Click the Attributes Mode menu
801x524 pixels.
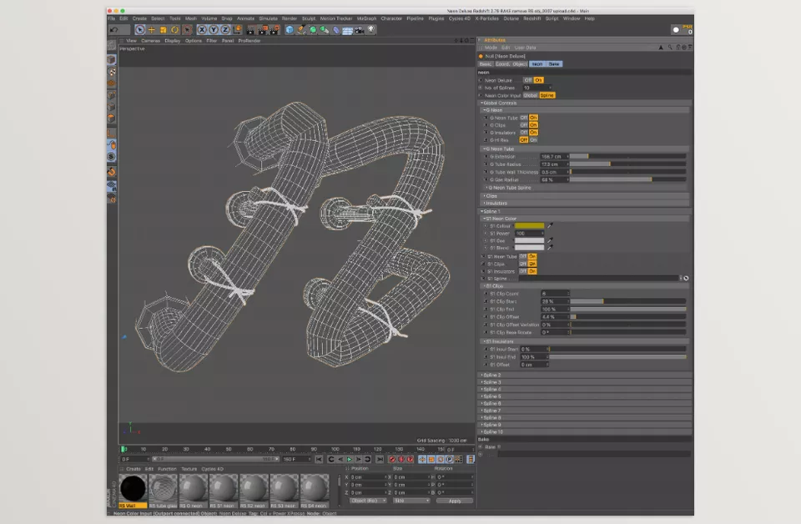[x=491, y=48]
